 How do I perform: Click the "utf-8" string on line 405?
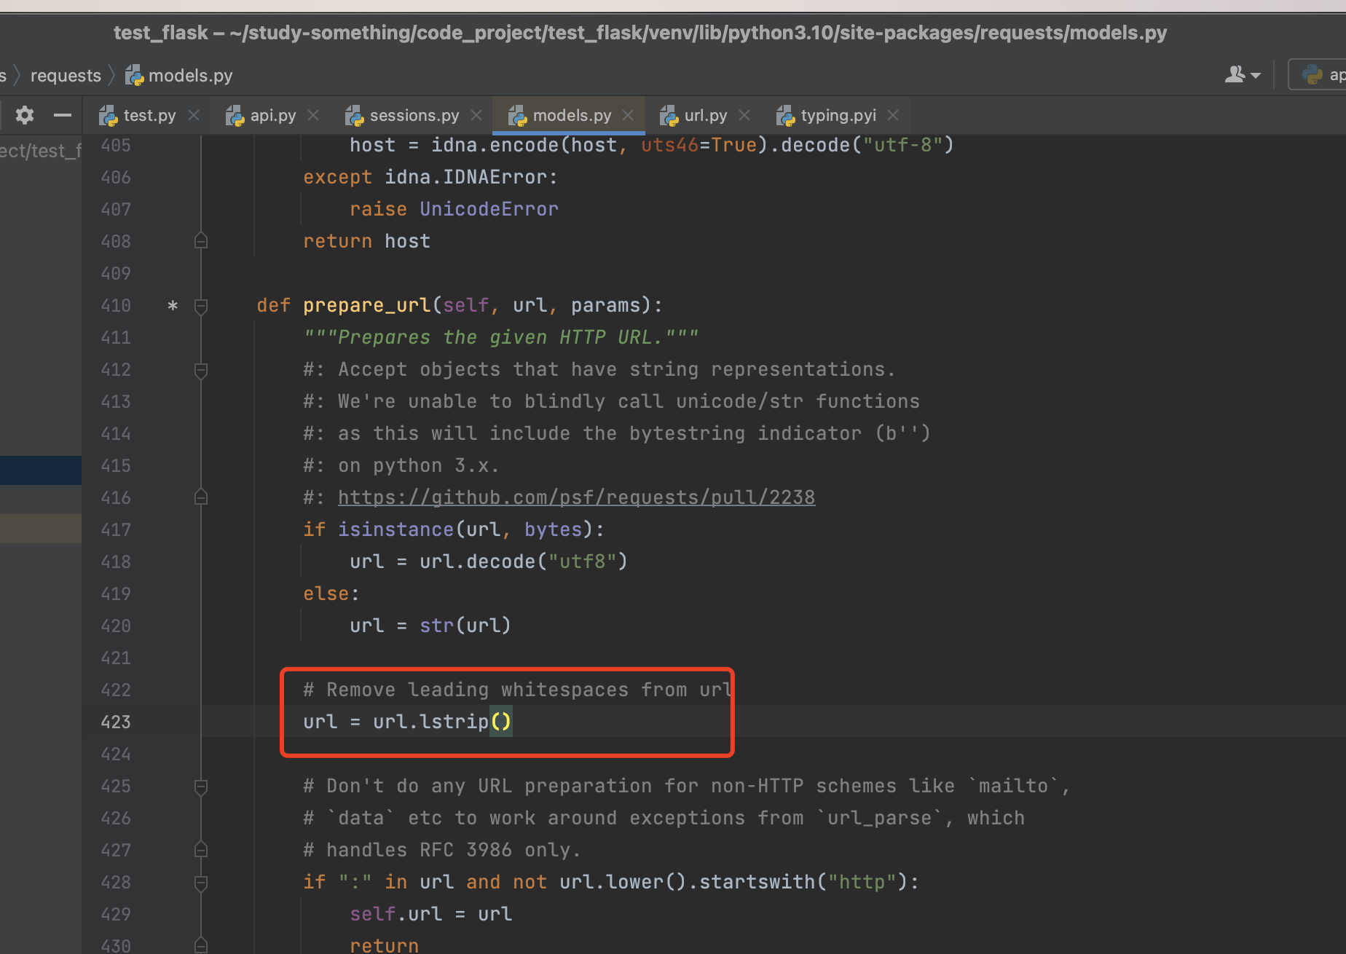click(x=902, y=145)
